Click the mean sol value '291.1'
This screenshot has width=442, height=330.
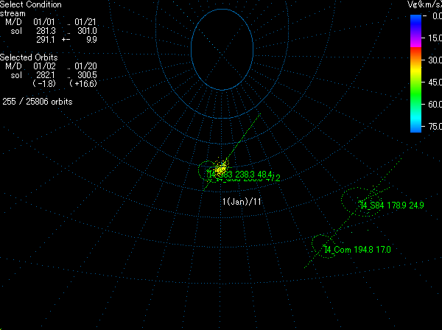point(46,40)
